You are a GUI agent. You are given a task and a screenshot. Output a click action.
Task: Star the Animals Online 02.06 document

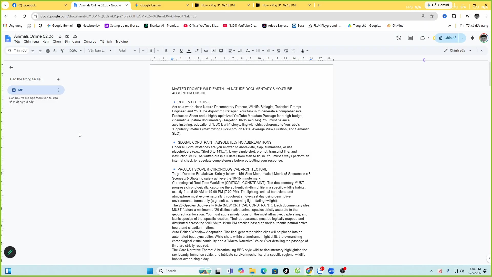pyautogui.click(x=60, y=36)
